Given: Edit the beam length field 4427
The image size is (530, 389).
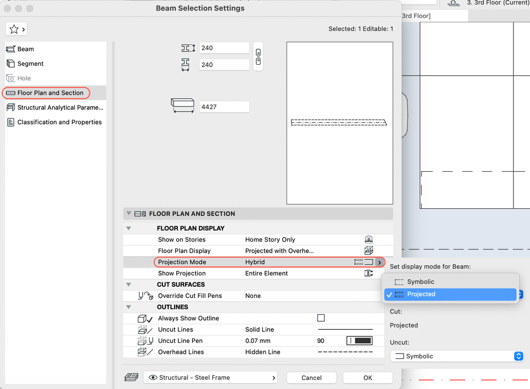Looking at the screenshot, I should 224,107.
